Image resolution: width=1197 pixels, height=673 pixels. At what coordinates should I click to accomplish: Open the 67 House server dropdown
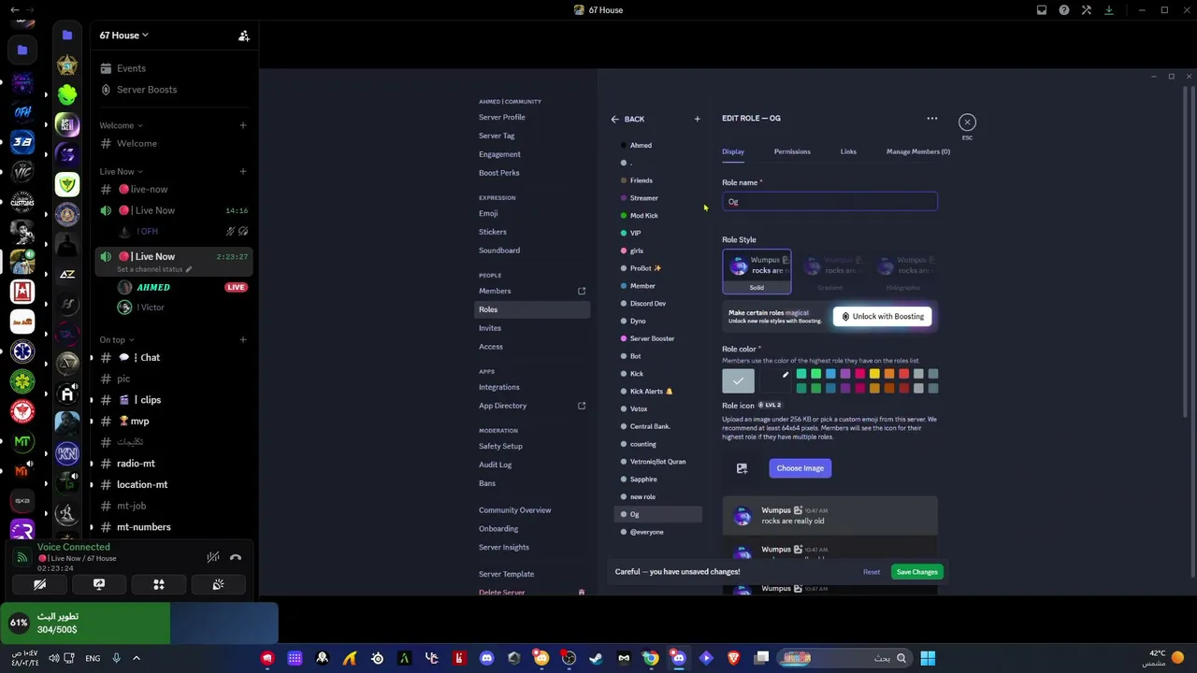click(x=124, y=36)
